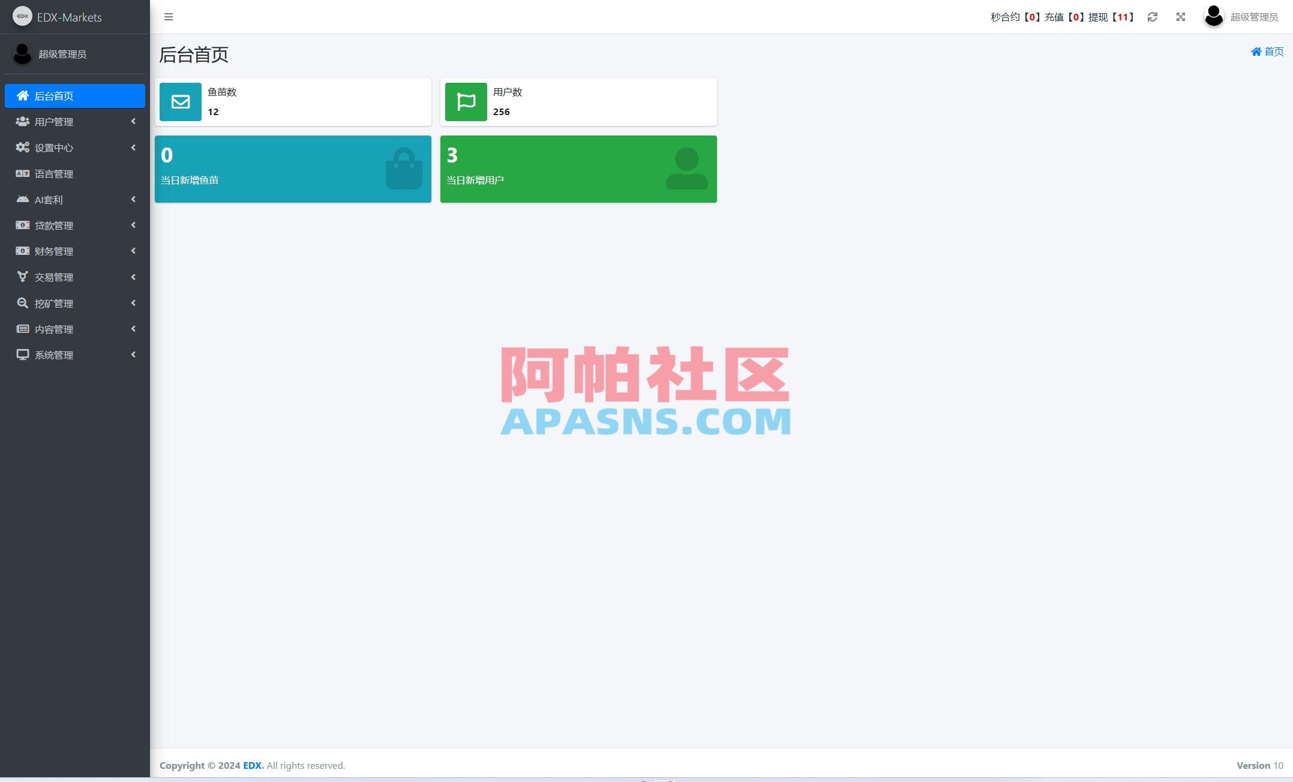Open the EDX footer link
The height and width of the screenshot is (782, 1293).
253,765
